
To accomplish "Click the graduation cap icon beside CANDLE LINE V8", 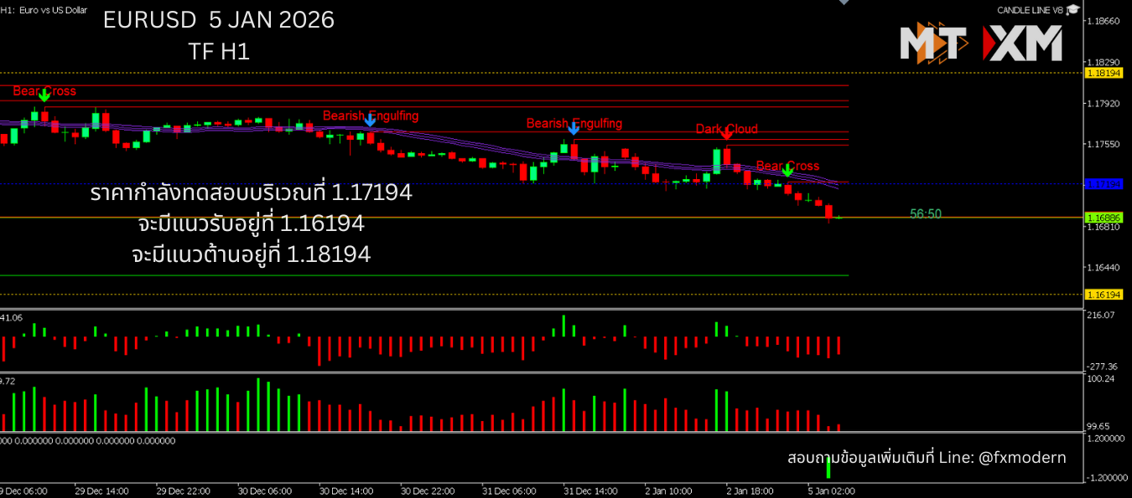I will [1074, 9].
